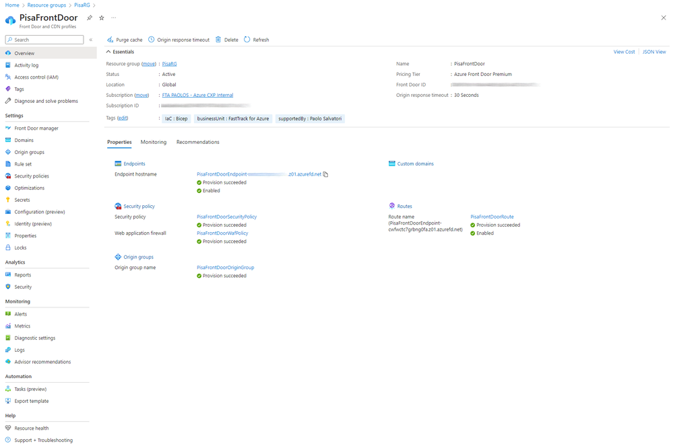Refresh the overview page
Screen dimensions: 673x448
tap(257, 40)
